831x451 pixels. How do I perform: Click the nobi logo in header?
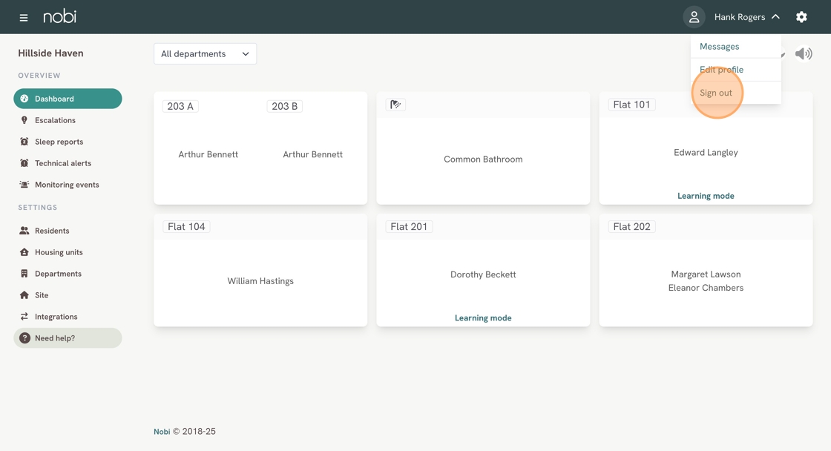pyautogui.click(x=59, y=16)
